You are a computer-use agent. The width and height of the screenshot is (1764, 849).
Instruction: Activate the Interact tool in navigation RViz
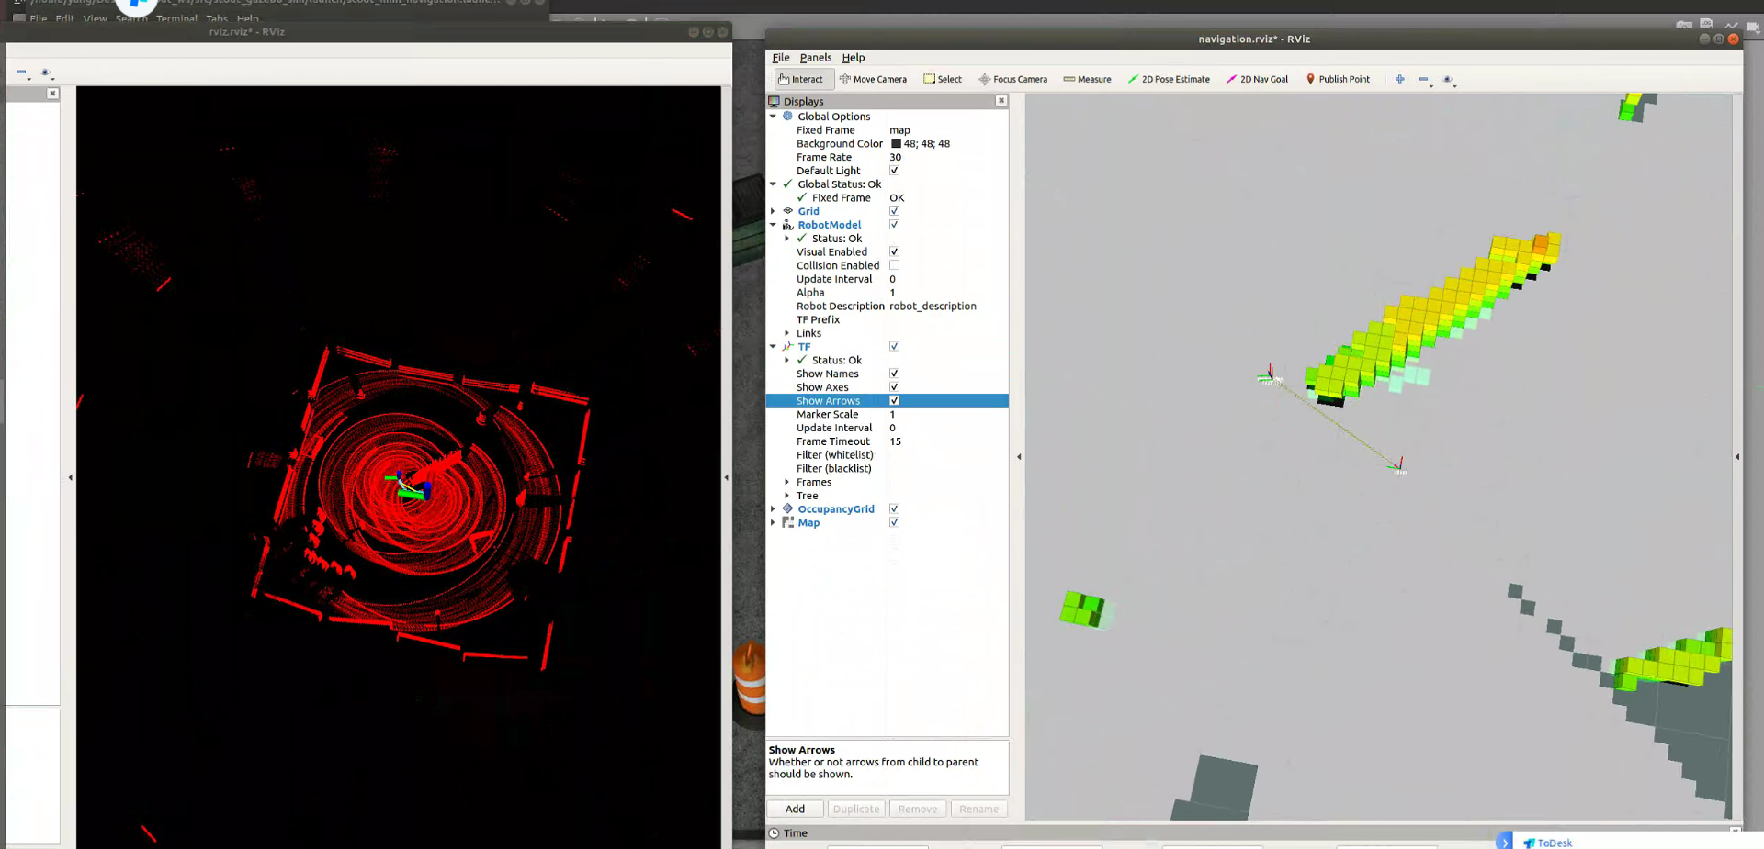point(804,79)
